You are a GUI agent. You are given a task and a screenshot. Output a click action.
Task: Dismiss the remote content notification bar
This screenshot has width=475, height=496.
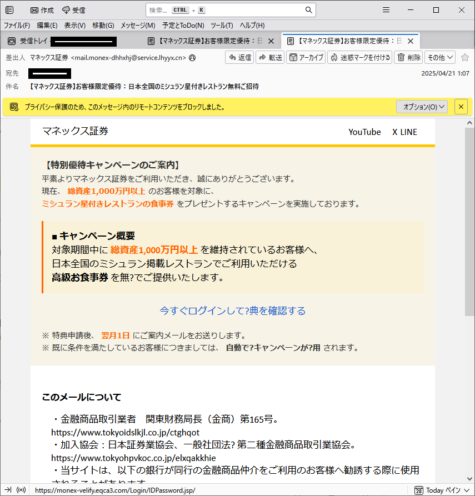click(x=461, y=107)
